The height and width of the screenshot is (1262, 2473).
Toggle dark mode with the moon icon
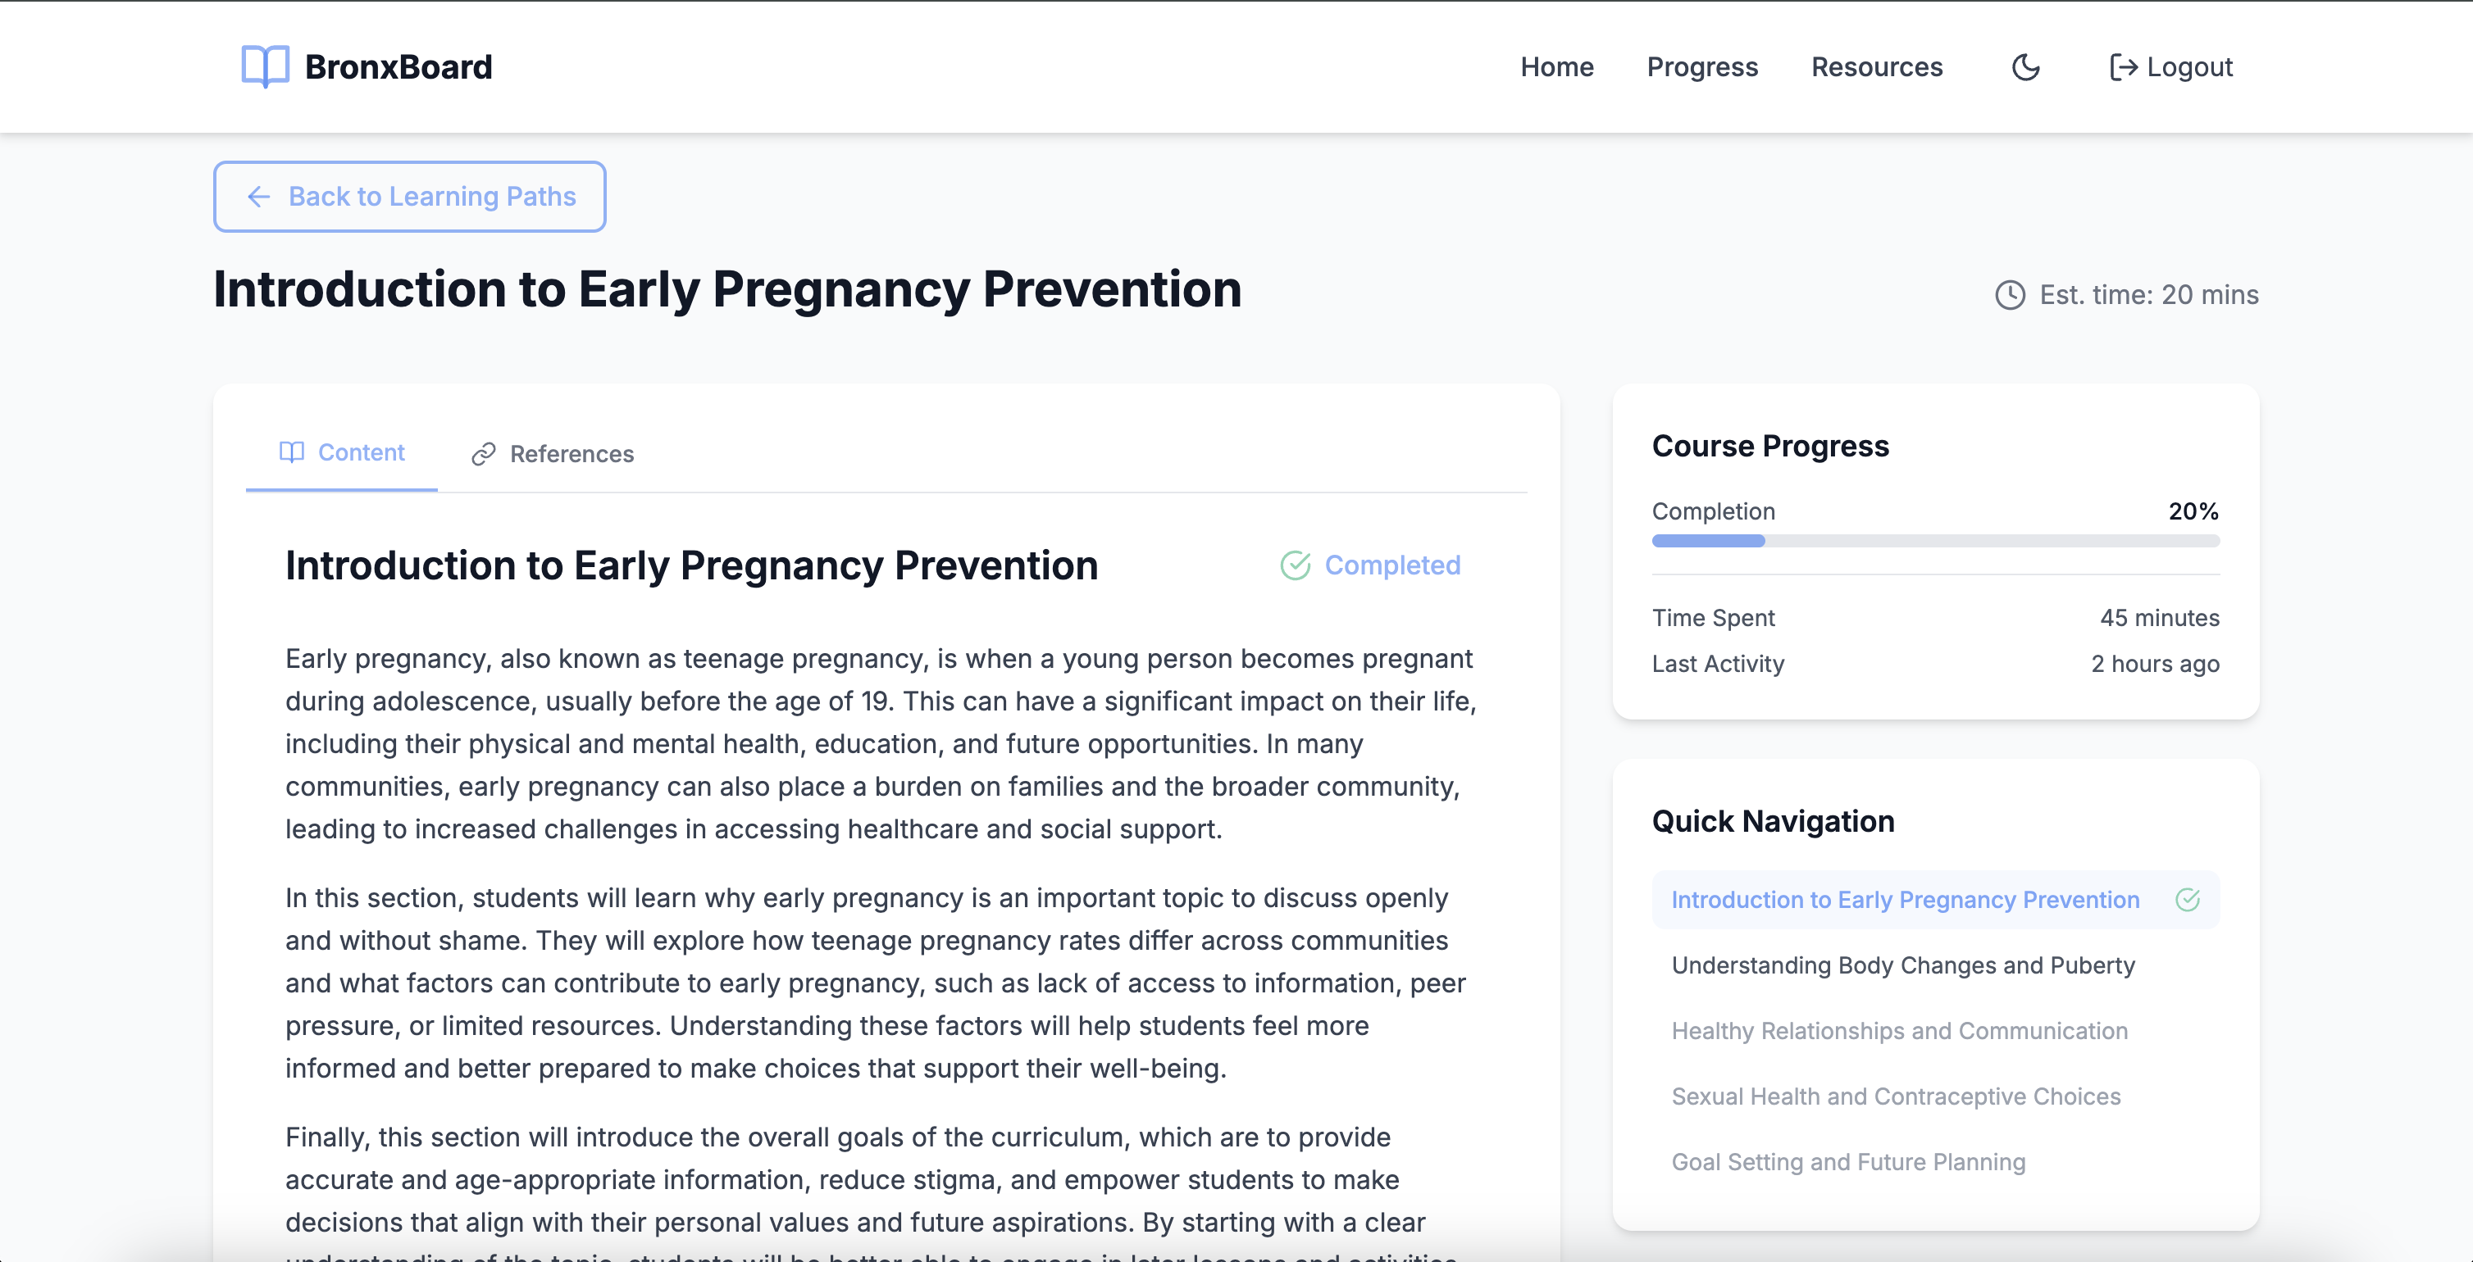(x=2025, y=67)
